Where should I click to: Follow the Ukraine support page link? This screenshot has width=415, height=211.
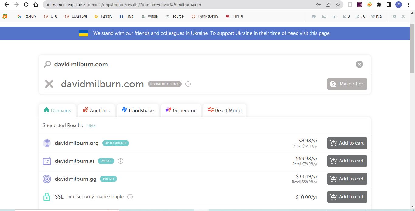click(324, 33)
